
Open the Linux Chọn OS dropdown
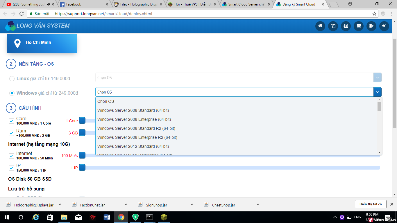click(x=238, y=78)
